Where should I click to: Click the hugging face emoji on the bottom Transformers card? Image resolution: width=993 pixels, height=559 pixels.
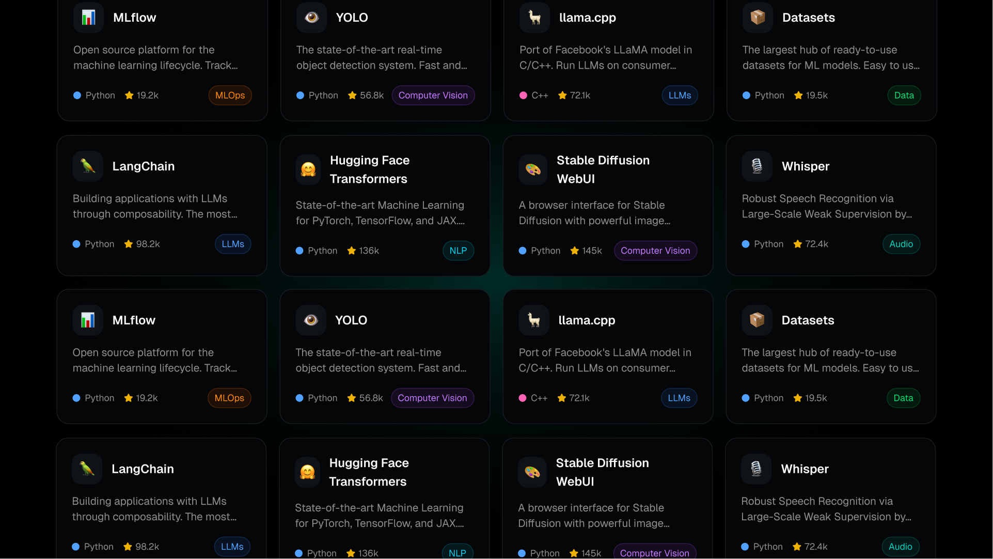(308, 472)
